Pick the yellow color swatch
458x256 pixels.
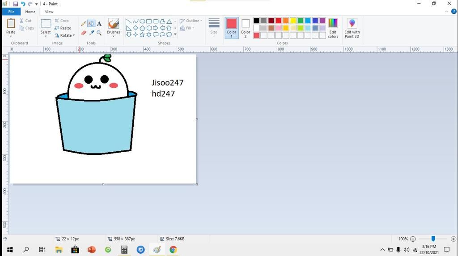tap(293, 21)
